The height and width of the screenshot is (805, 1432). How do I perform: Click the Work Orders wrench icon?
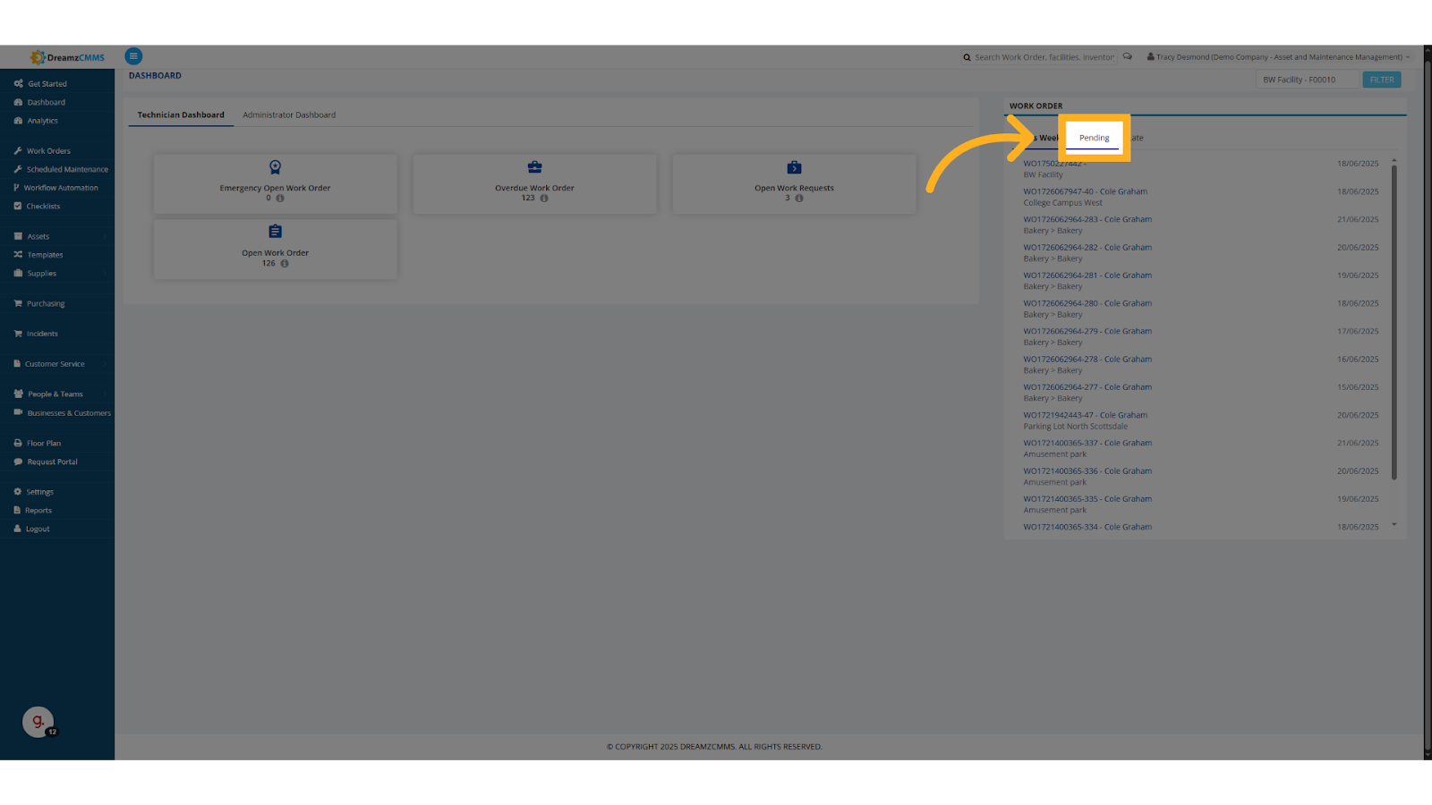click(18, 151)
